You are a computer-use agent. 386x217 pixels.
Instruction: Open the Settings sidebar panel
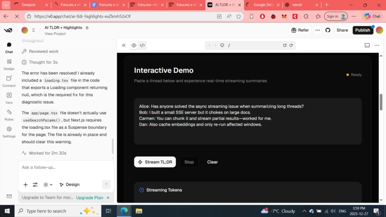9,132
